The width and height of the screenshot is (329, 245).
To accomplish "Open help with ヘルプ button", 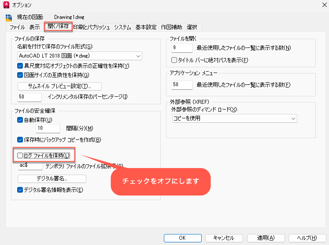I will click(x=307, y=238).
